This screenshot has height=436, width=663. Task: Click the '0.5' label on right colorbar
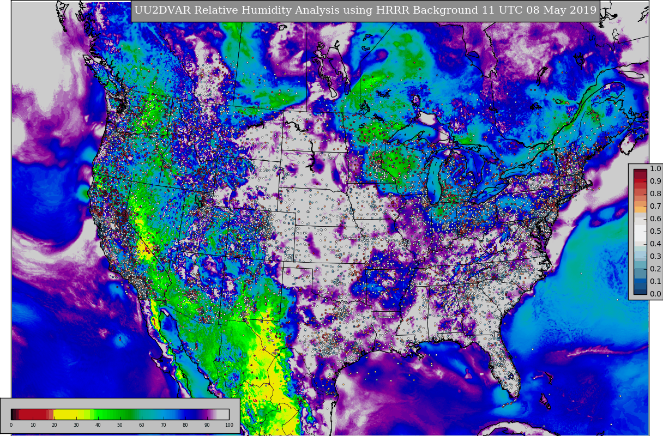(x=655, y=232)
